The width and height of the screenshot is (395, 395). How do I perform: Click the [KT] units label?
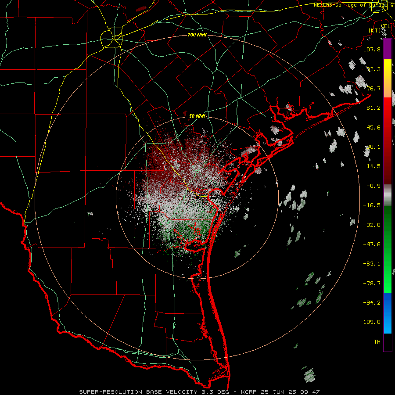click(x=374, y=30)
